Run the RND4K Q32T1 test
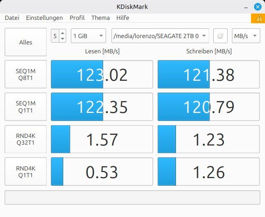Viewport: 265px width, 217px height. [26, 139]
